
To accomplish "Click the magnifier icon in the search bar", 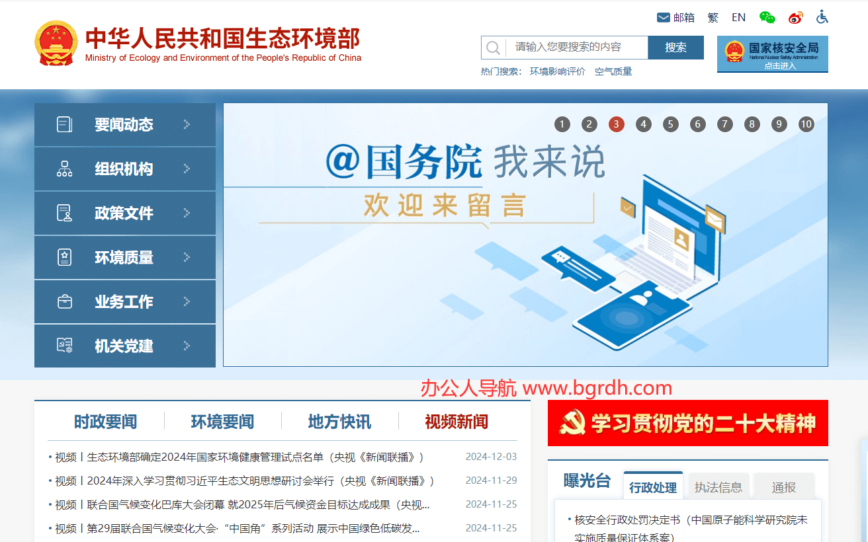I will (493, 47).
